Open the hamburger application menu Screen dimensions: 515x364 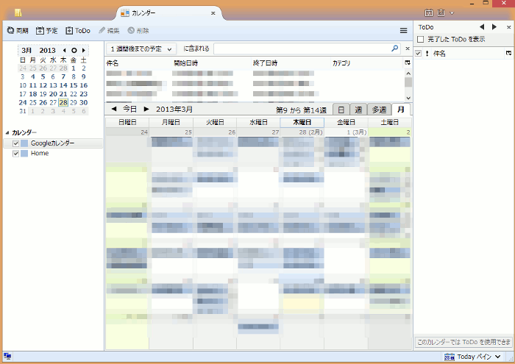[x=403, y=30]
